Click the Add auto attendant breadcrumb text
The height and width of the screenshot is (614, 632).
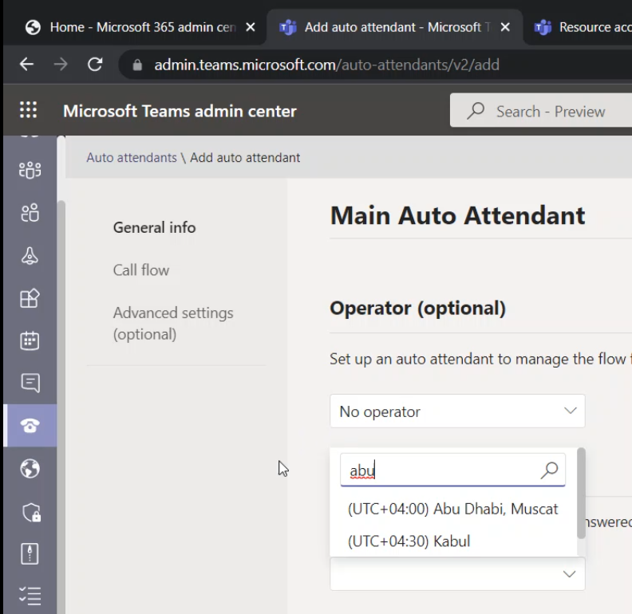coord(245,158)
